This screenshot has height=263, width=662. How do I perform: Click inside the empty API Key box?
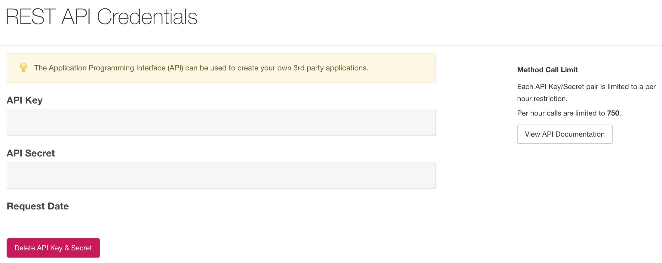click(221, 122)
